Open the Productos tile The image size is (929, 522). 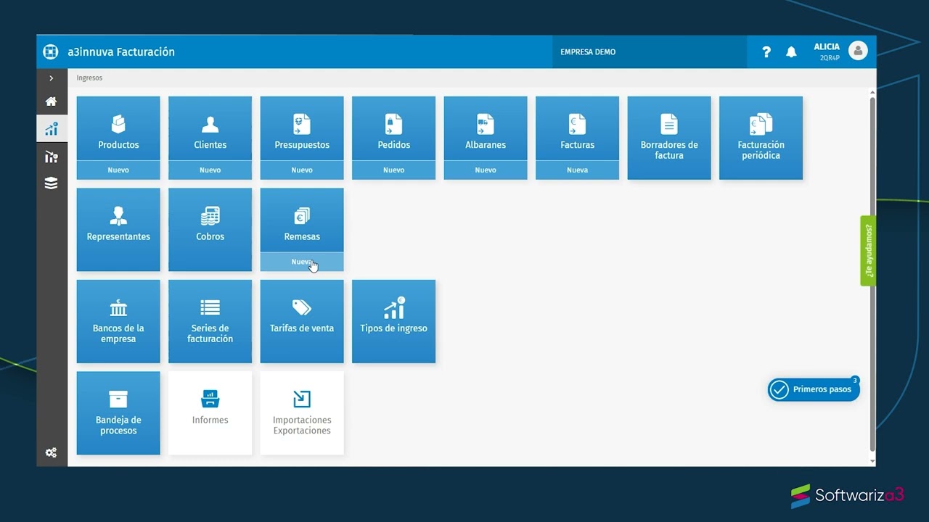(118, 128)
